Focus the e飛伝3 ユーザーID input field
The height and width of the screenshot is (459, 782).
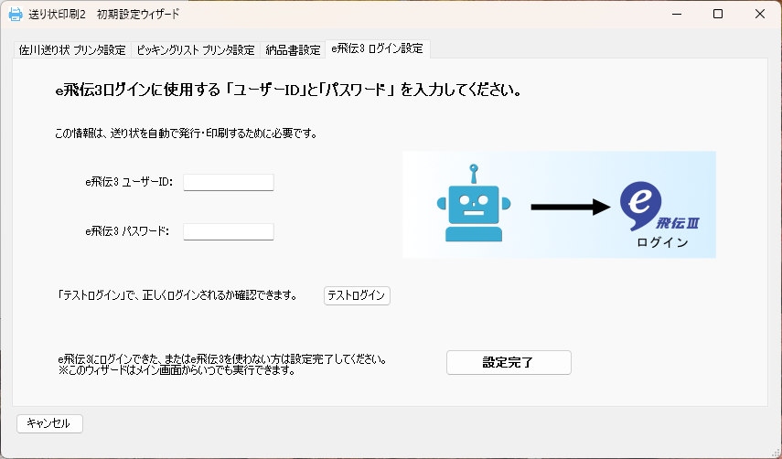coord(229,182)
